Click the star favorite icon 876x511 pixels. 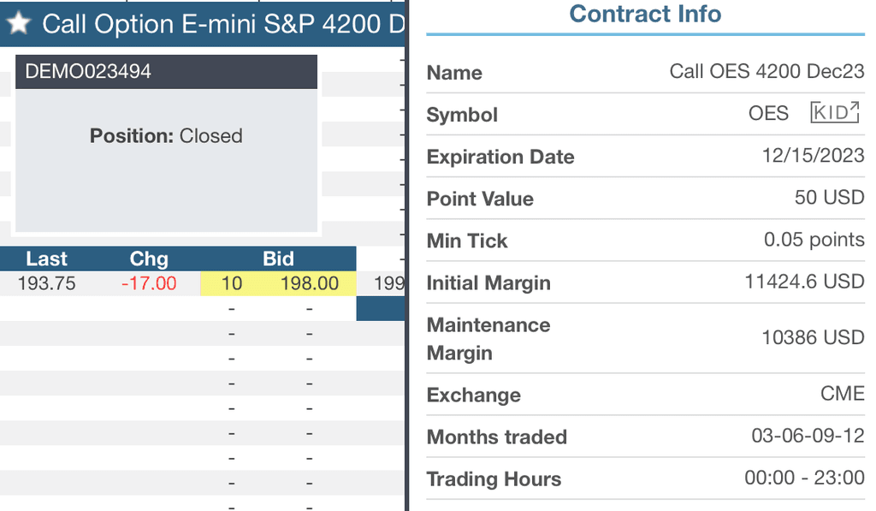coord(19,23)
